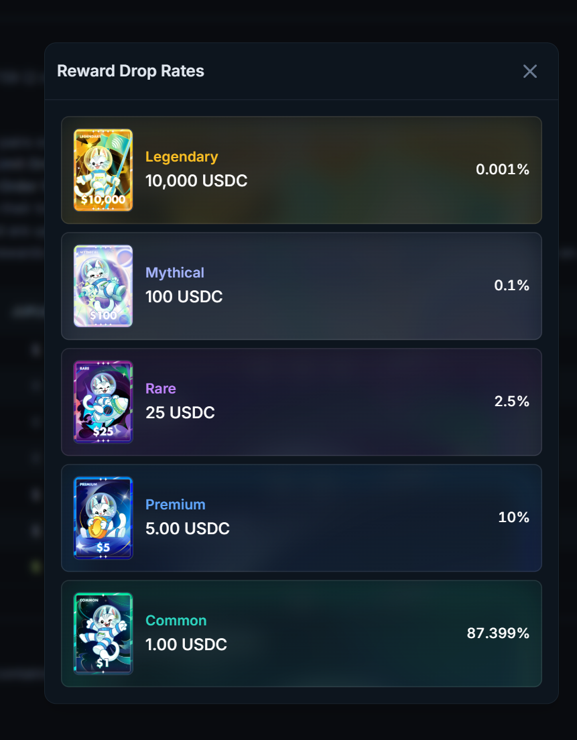The image size is (577, 740).
Task: Select the Mythical tier label
Action: pyautogui.click(x=174, y=273)
